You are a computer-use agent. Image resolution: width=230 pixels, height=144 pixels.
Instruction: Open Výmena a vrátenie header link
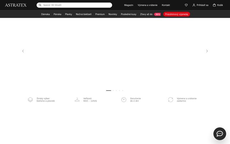[147, 5]
